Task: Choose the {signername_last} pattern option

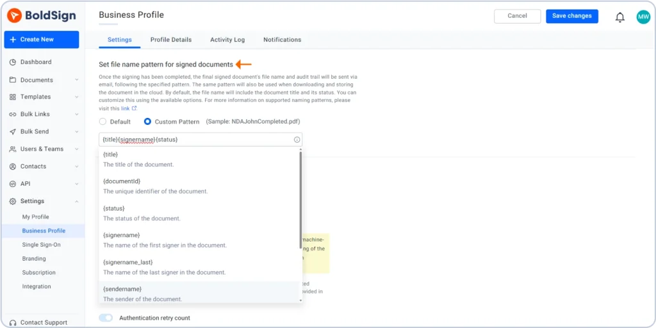Action: 199,267
